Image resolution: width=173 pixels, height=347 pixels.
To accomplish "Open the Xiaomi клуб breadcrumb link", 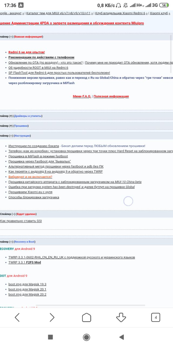I will 159,13.
